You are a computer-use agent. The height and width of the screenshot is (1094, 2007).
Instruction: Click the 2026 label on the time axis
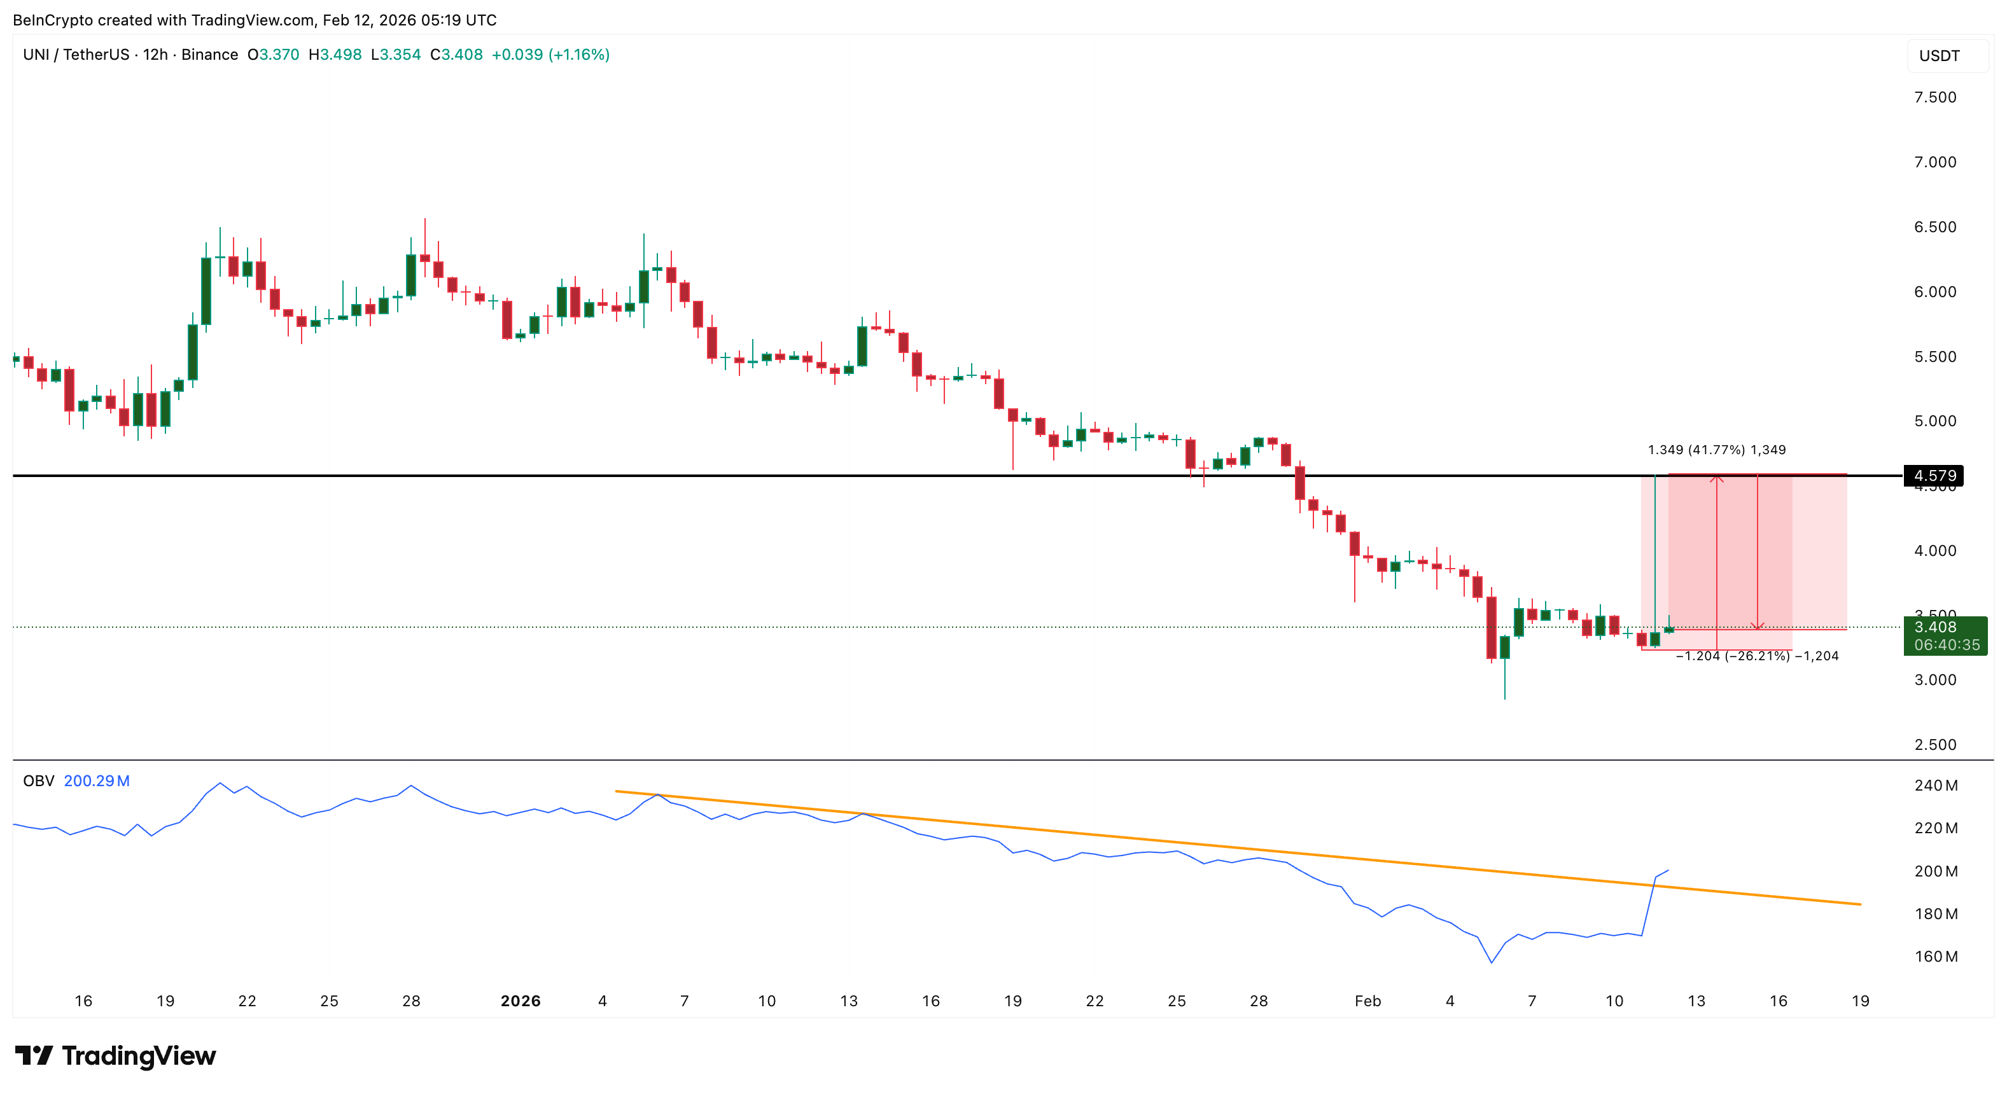coord(522,1001)
